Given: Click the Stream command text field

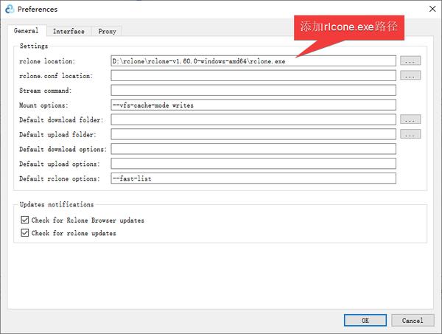Looking at the screenshot, I should click(253, 90).
